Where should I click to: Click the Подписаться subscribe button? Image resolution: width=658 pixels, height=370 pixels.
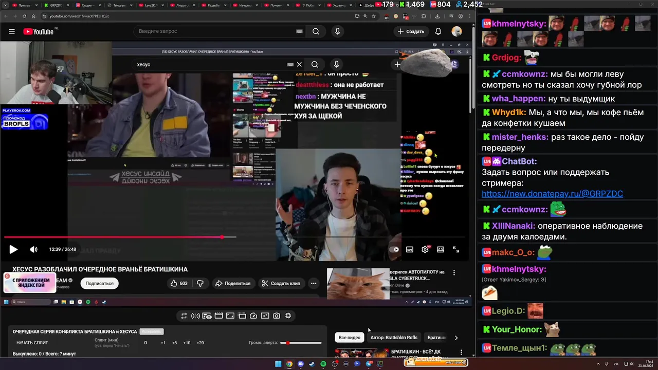[x=100, y=283]
